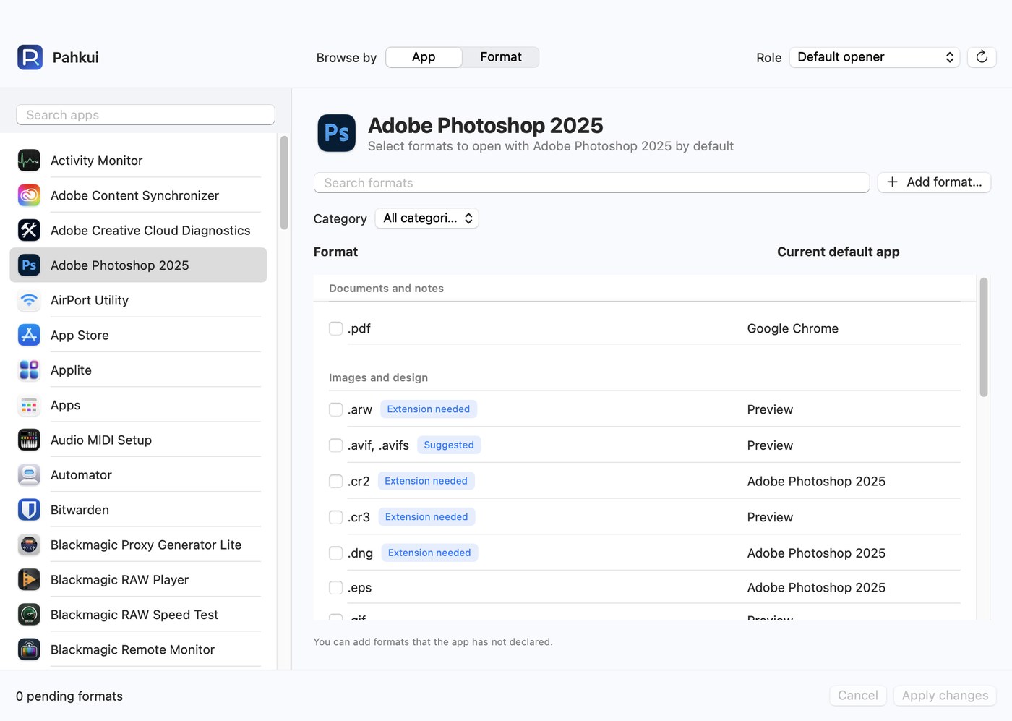Select the App browse tab
Viewport: 1012px width, 721px height.
pos(424,57)
